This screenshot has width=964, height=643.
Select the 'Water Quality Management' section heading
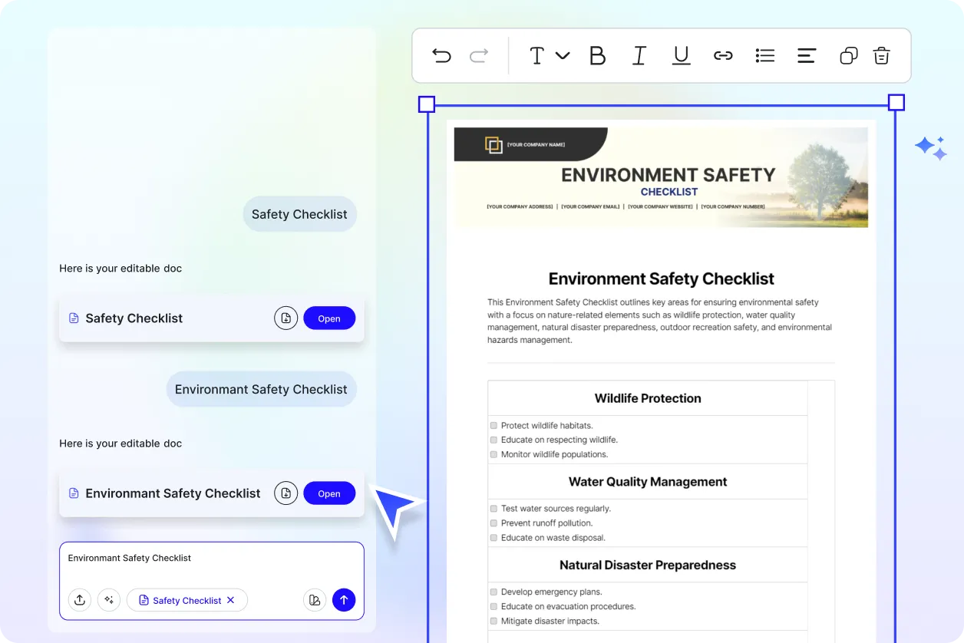pos(648,482)
